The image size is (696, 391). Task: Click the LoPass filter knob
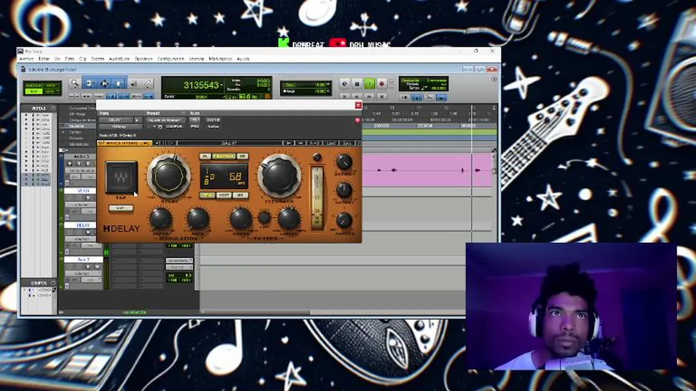(x=289, y=218)
